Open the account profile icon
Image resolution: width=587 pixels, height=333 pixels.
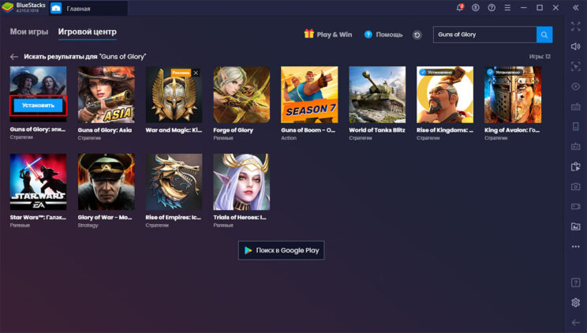tap(476, 8)
